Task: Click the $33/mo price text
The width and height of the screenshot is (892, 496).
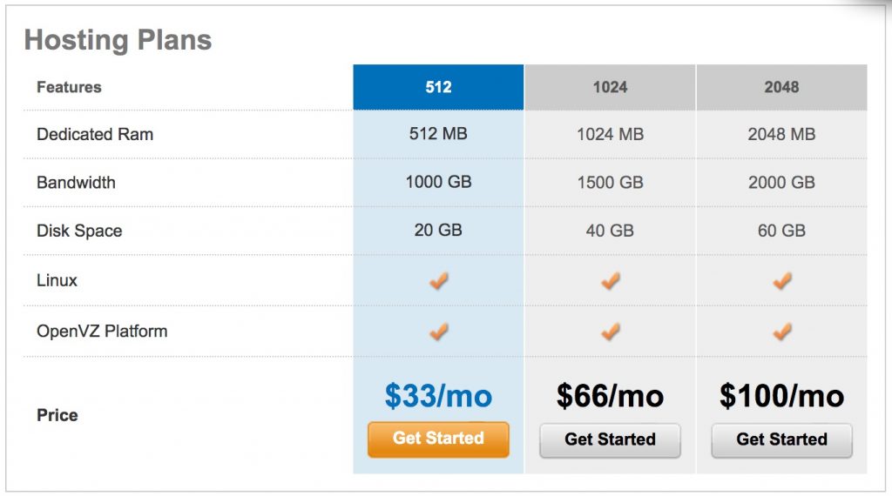Action: pos(438,397)
